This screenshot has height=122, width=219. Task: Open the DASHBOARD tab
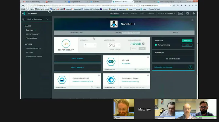pyautogui.click(x=115, y=14)
